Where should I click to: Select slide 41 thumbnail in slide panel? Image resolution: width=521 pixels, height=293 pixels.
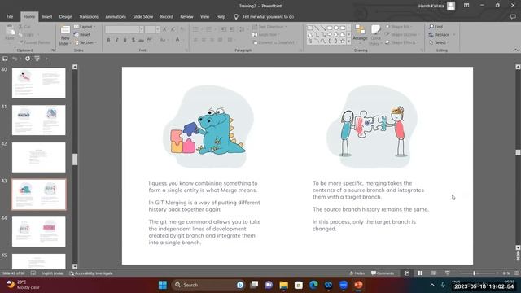[39, 120]
